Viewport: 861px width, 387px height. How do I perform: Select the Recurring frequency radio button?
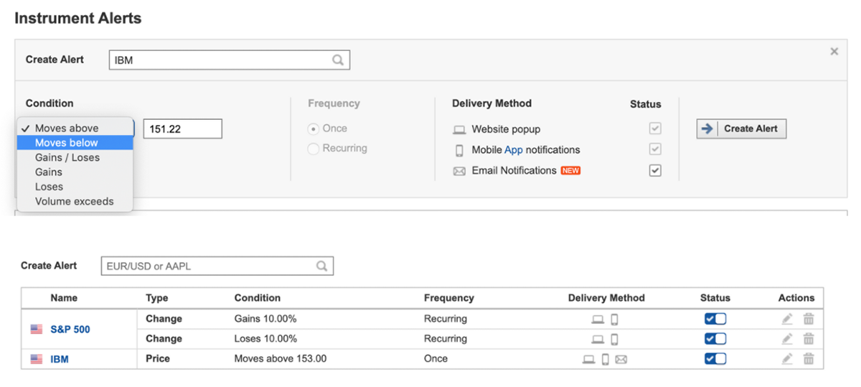click(x=314, y=149)
